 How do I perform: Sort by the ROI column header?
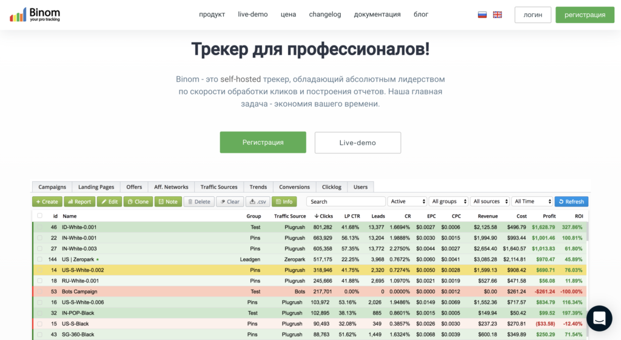(579, 216)
